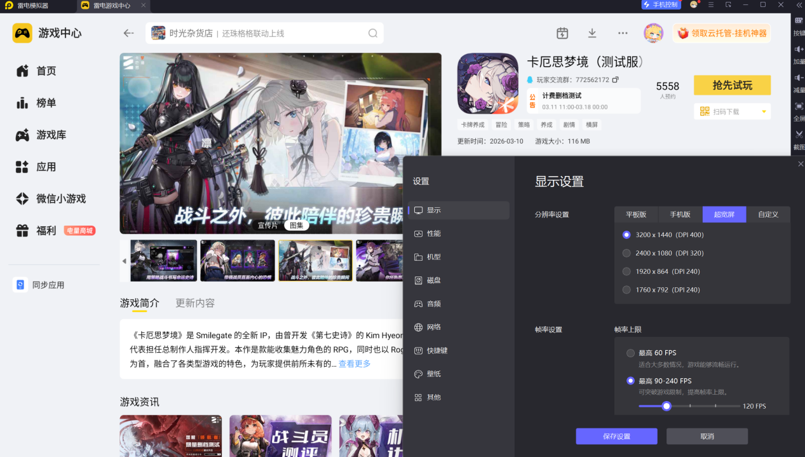Click the FPS limit slider handle

666,406
